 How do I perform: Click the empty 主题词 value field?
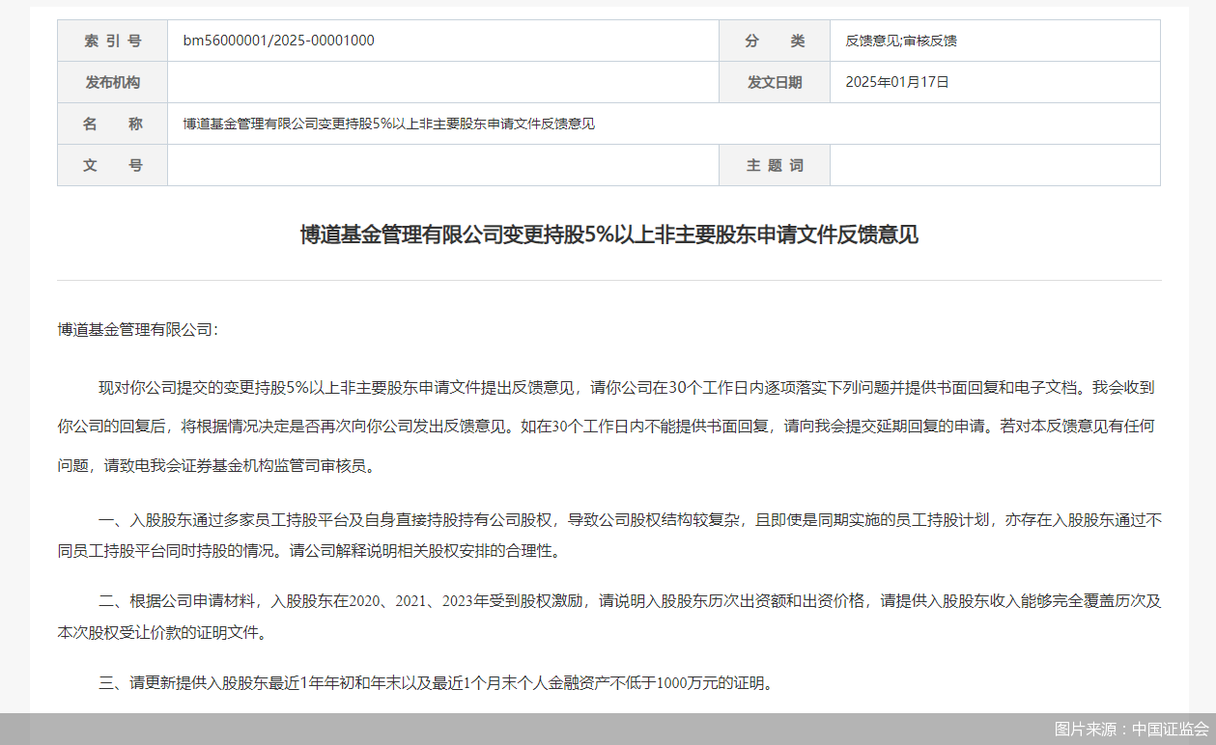tap(995, 165)
